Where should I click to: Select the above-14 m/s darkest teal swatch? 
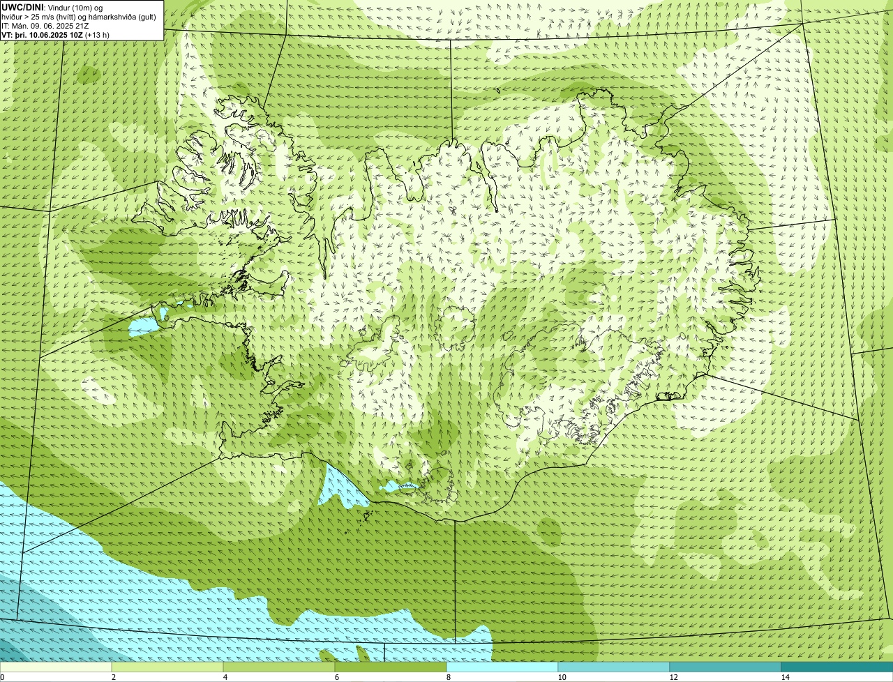coord(837,667)
